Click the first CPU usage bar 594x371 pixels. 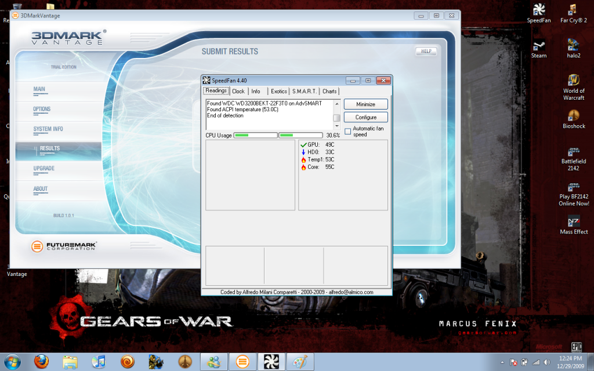click(x=255, y=135)
